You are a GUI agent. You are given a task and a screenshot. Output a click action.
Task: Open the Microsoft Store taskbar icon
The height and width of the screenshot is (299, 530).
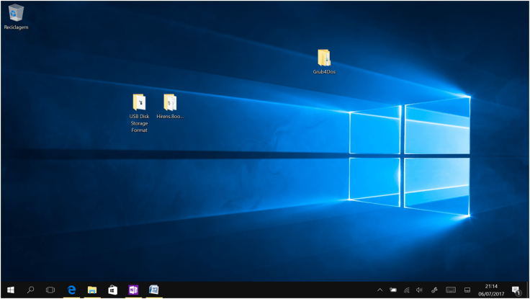[112, 290]
